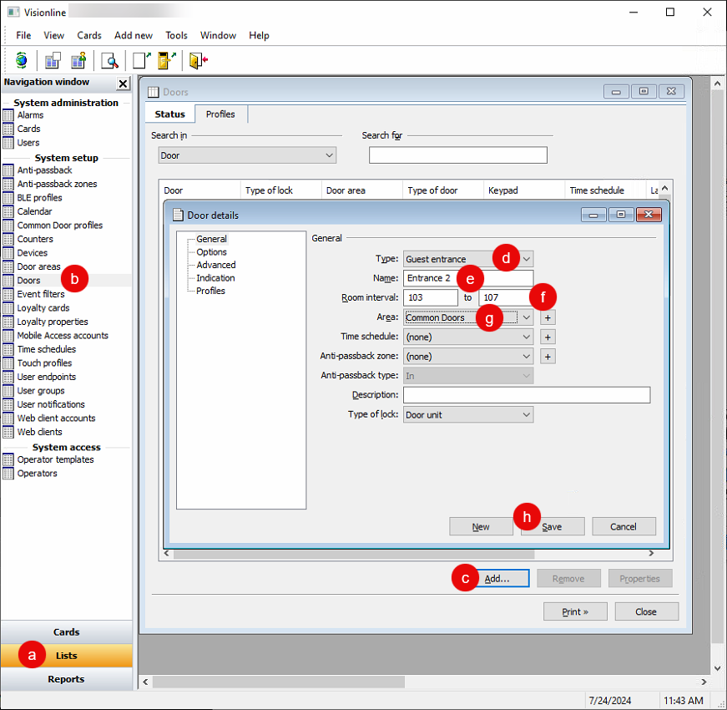Click the table with blank card toolbar icon
This screenshot has width=727, height=710.
point(53,60)
